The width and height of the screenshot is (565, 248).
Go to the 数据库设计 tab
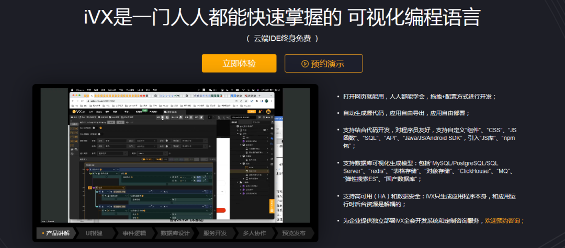(175, 233)
